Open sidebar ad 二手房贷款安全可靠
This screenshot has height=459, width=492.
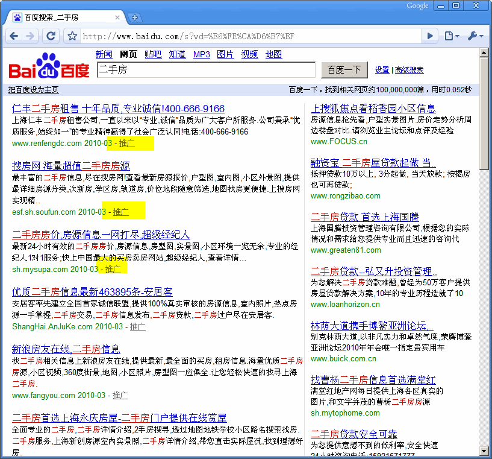pos(354,434)
